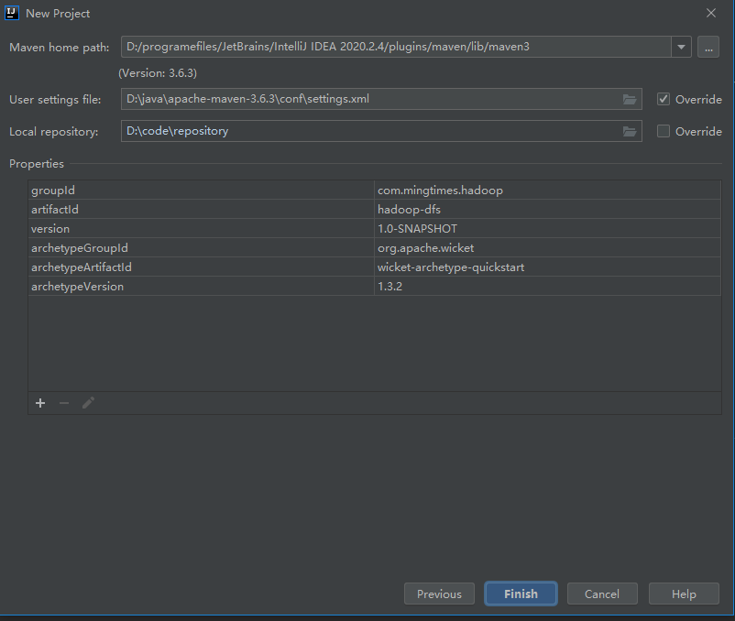Click the User settings file label
735x621 pixels.
[55, 100]
